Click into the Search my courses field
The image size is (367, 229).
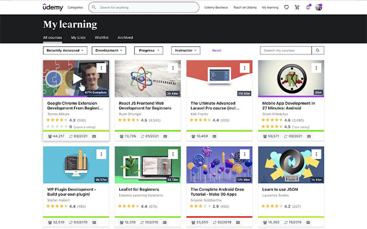(x=286, y=50)
